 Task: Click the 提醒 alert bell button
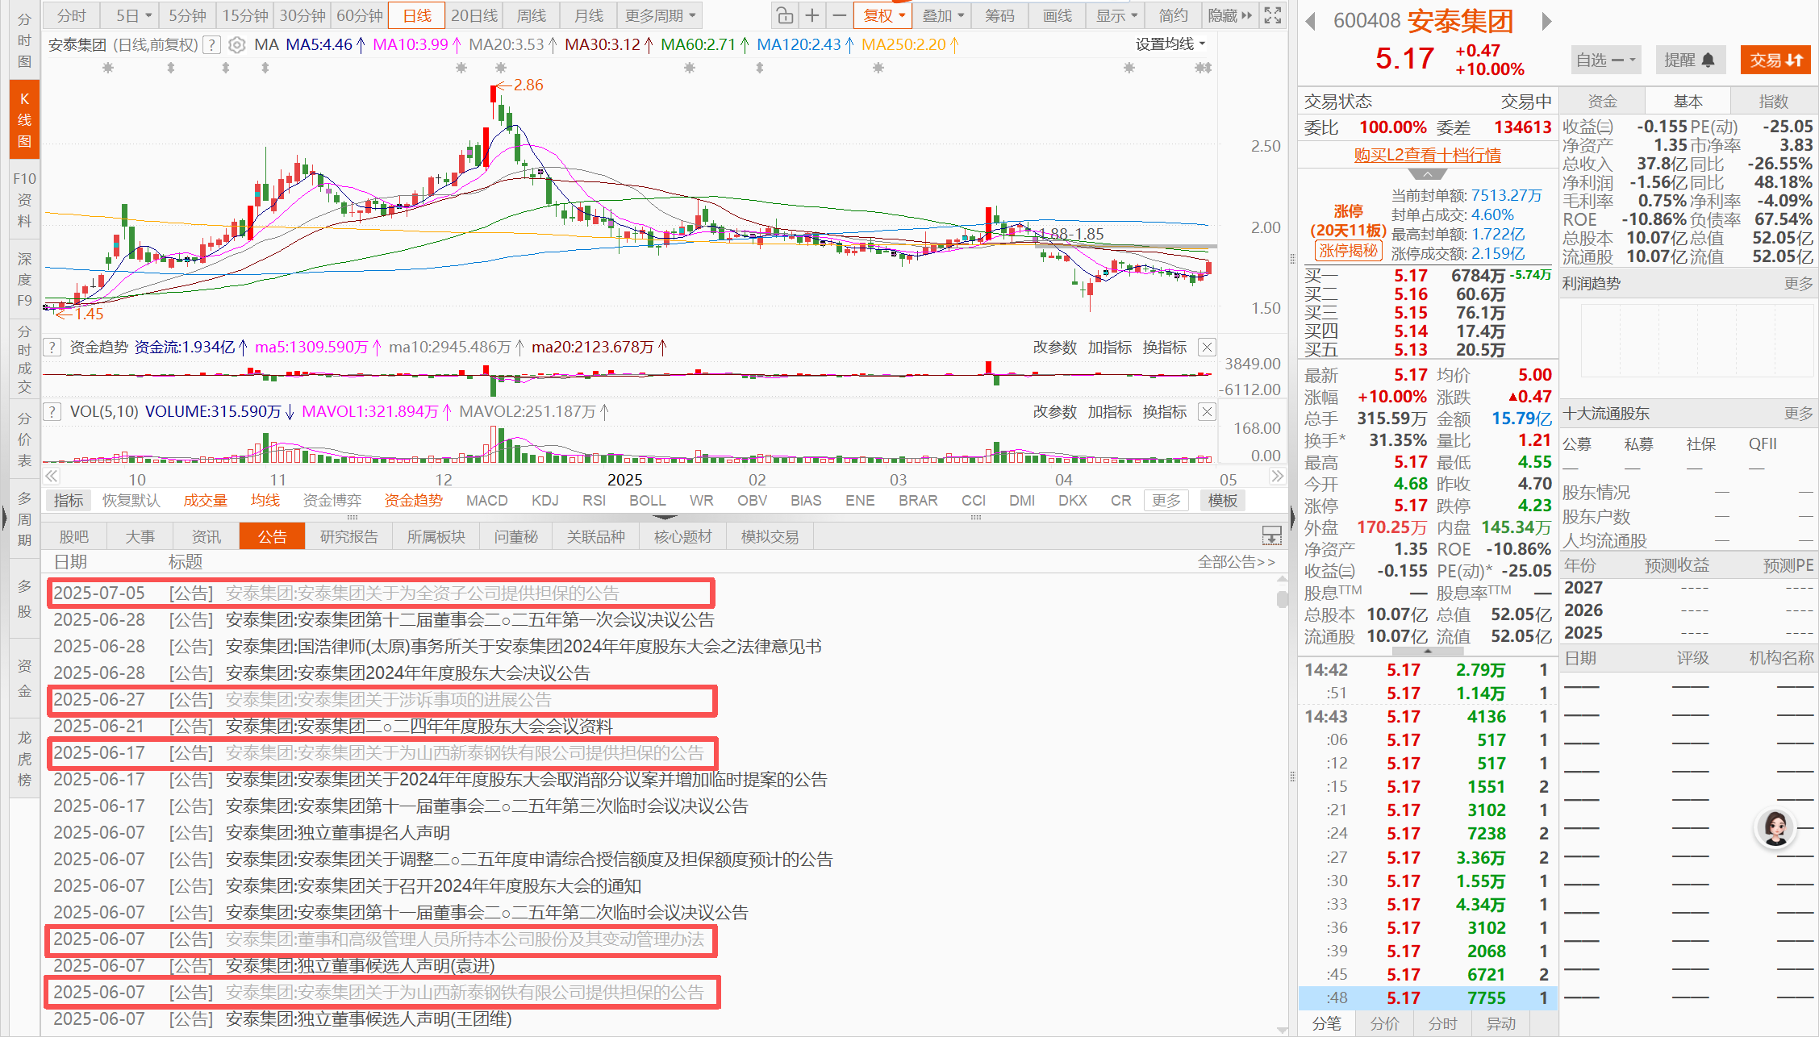click(1689, 60)
